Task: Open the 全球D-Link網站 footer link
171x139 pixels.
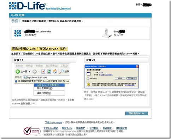Action: pos(51,128)
